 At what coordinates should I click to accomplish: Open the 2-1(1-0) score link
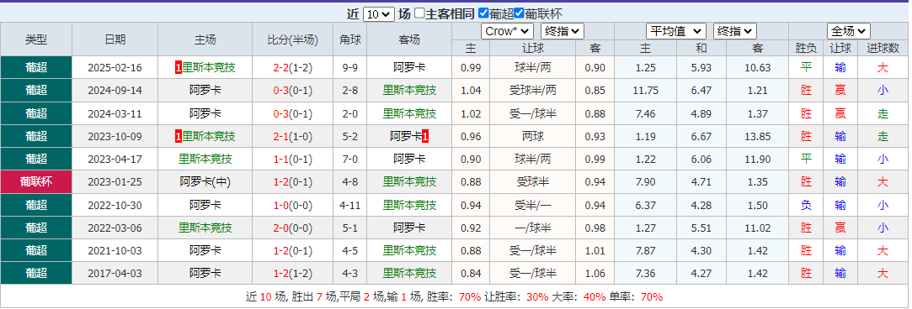pyautogui.click(x=292, y=136)
